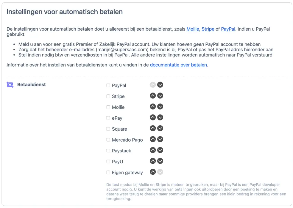The image size is (293, 208).
Task: Move PayU down one position
Action: (160, 161)
